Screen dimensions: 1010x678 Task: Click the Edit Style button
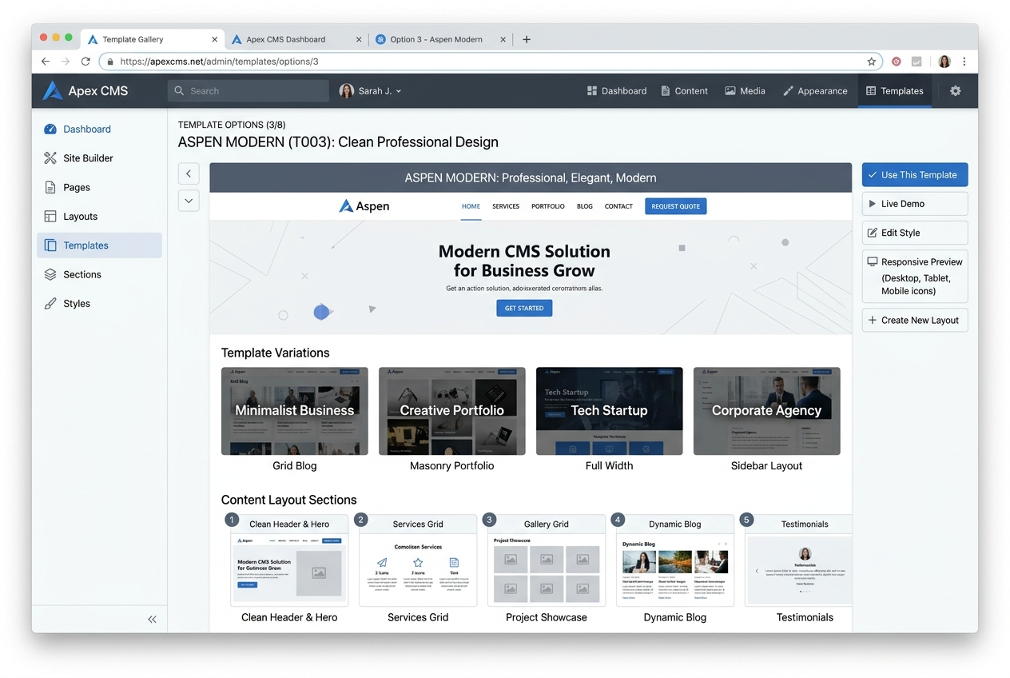[915, 233]
